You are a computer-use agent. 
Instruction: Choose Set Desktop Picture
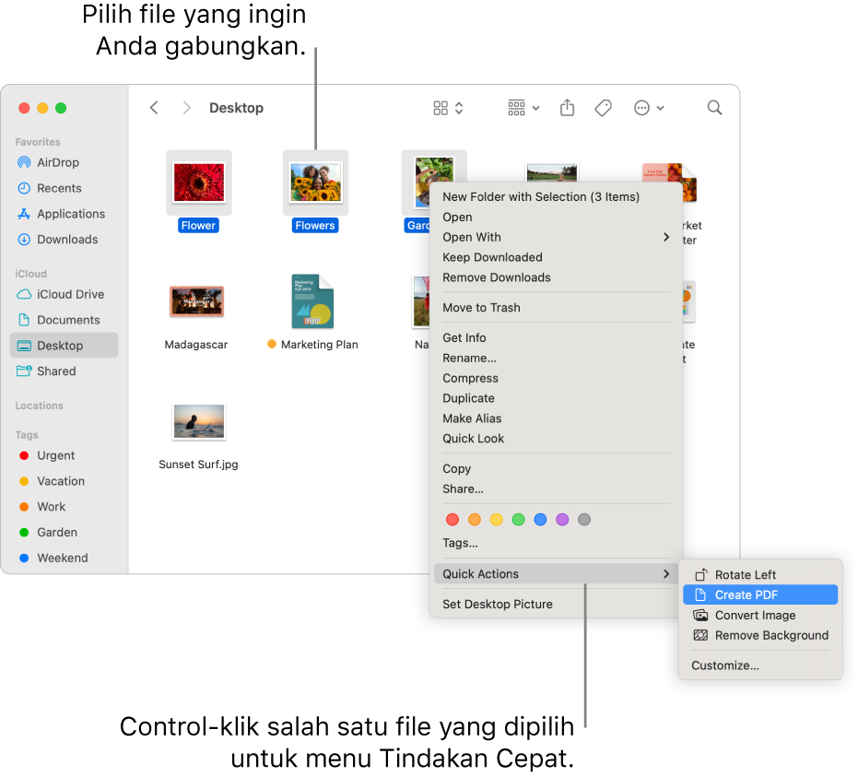point(557,605)
